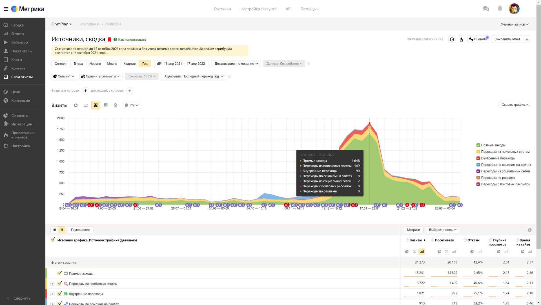
Task: Open the map chart view icon
Action: coord(116,105)
